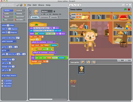
Task: Switch to the Scripts tab
Action: point(35,17)
